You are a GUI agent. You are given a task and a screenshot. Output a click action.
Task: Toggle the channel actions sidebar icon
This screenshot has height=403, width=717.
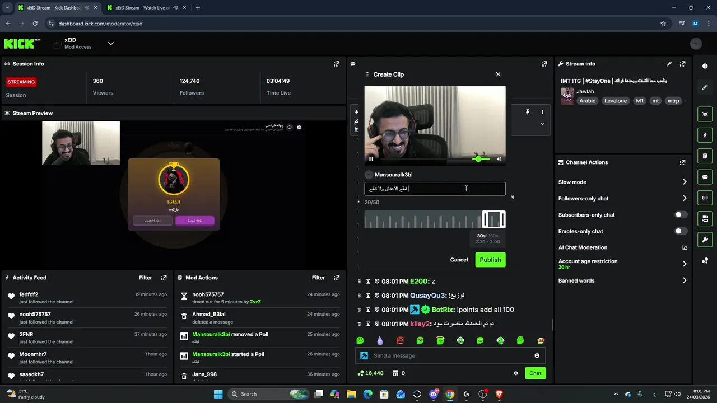705,218
